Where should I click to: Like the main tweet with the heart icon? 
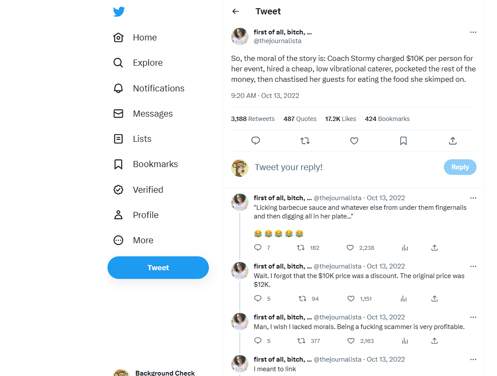354,141
